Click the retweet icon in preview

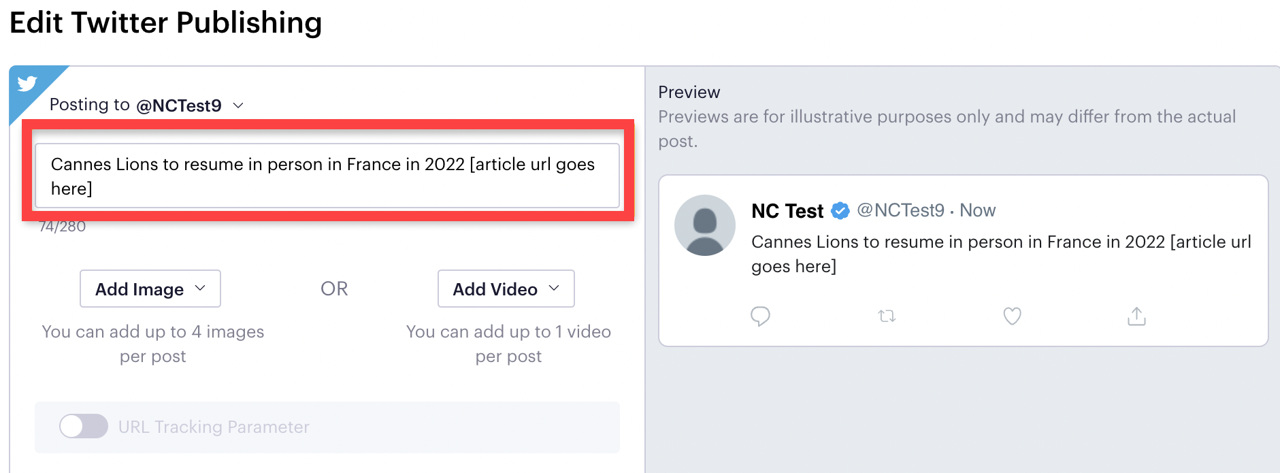point(887,316)
